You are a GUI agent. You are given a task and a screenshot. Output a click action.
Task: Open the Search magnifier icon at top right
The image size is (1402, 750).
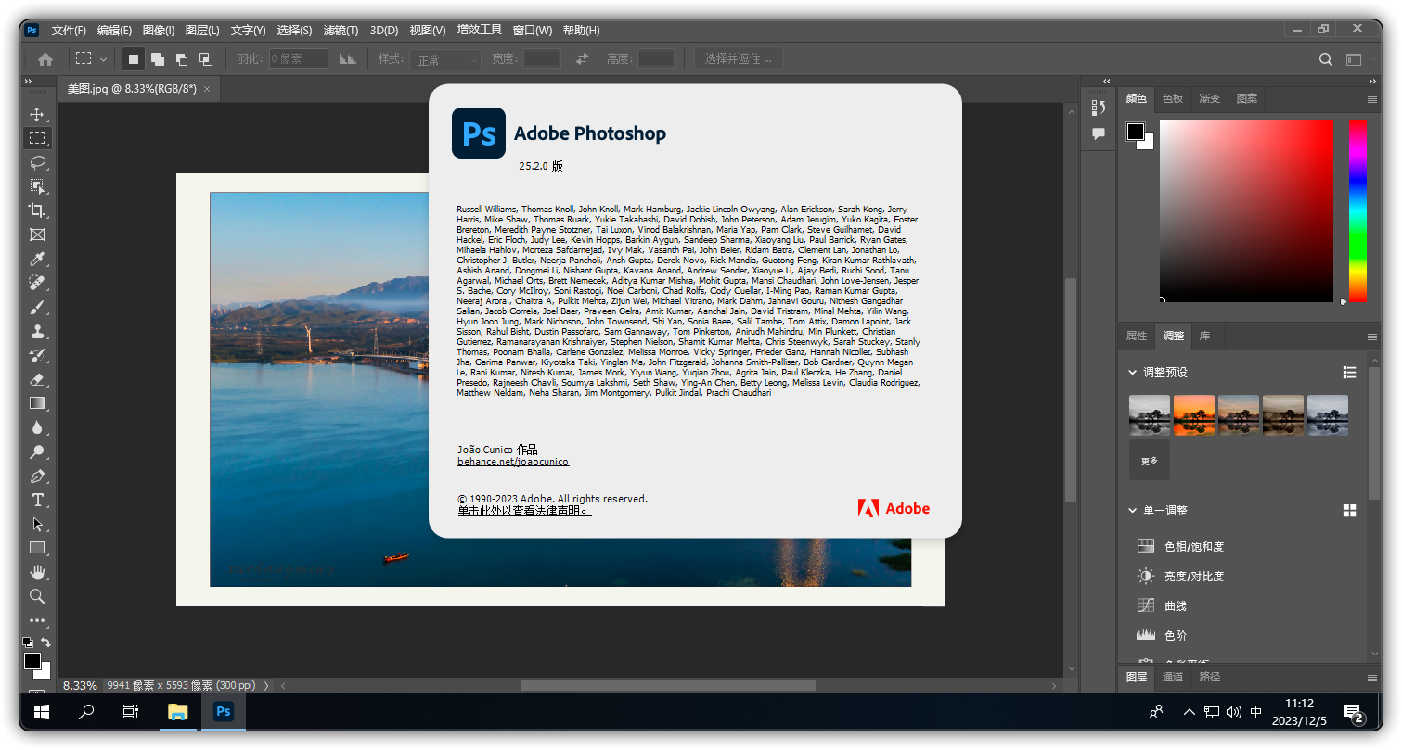[1326, 59]
